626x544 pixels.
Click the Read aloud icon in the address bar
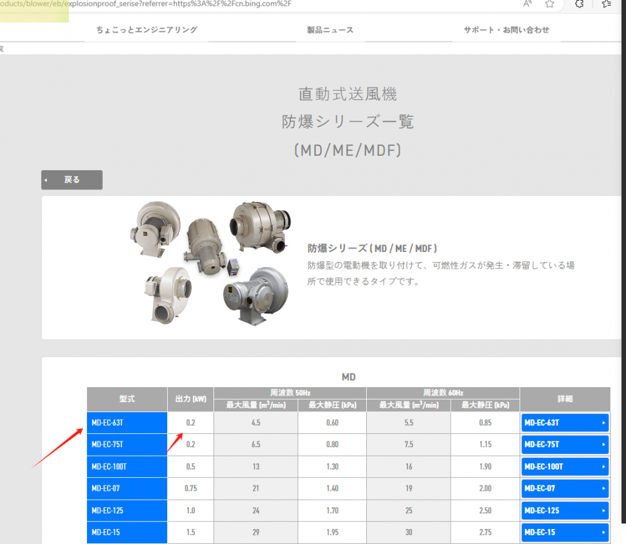click(x=528, y=4)
